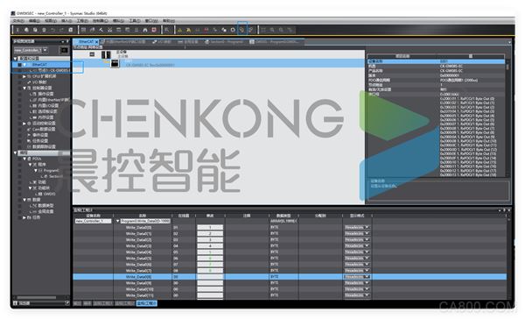Open the new_Controller_1 dropdown in explorer

click(x=31, y=50)
